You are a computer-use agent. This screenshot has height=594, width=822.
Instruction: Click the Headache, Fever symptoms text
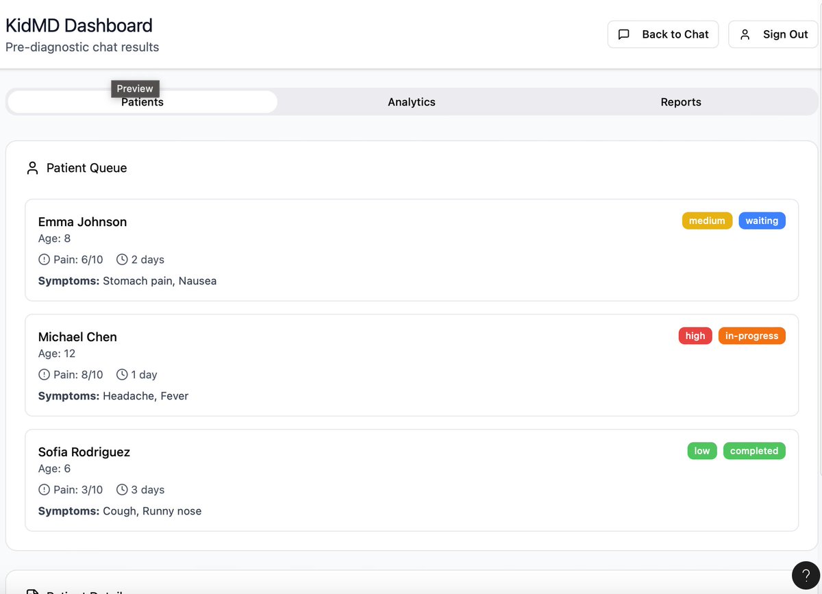click(145, 396)
